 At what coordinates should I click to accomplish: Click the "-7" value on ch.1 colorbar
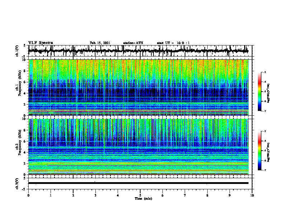tap(264, 111)
